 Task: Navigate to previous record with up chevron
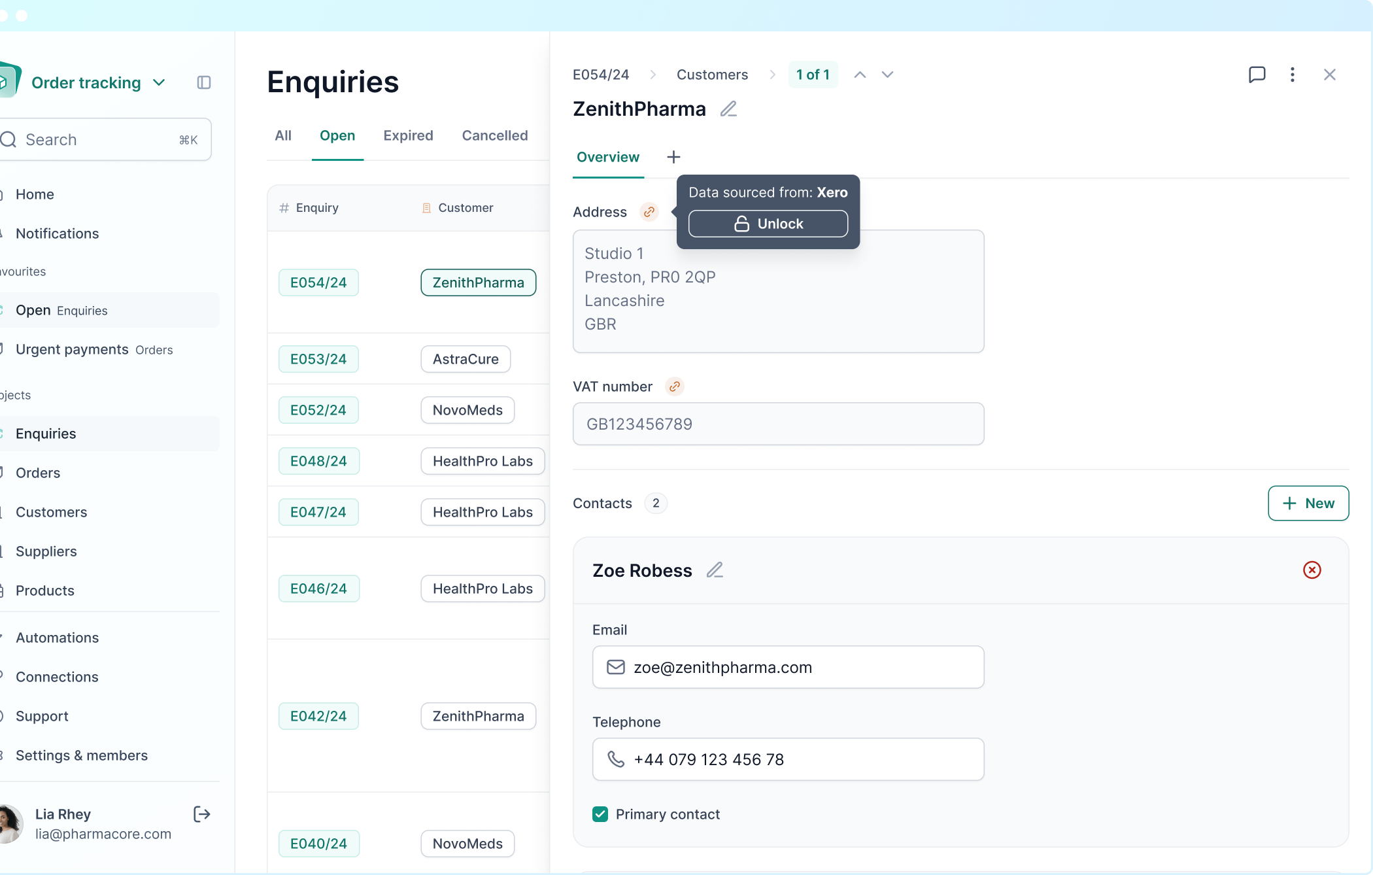click(x=859, y=75)
